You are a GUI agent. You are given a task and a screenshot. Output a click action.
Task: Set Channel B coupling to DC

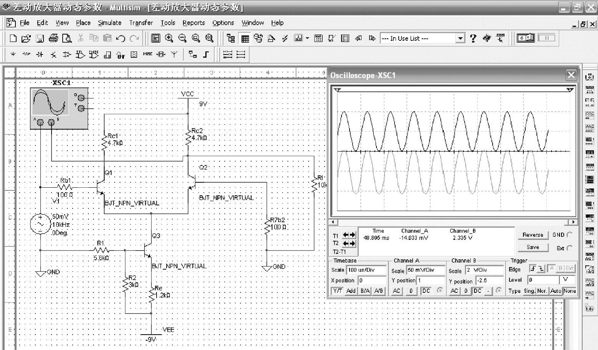[x=478, y=291]
